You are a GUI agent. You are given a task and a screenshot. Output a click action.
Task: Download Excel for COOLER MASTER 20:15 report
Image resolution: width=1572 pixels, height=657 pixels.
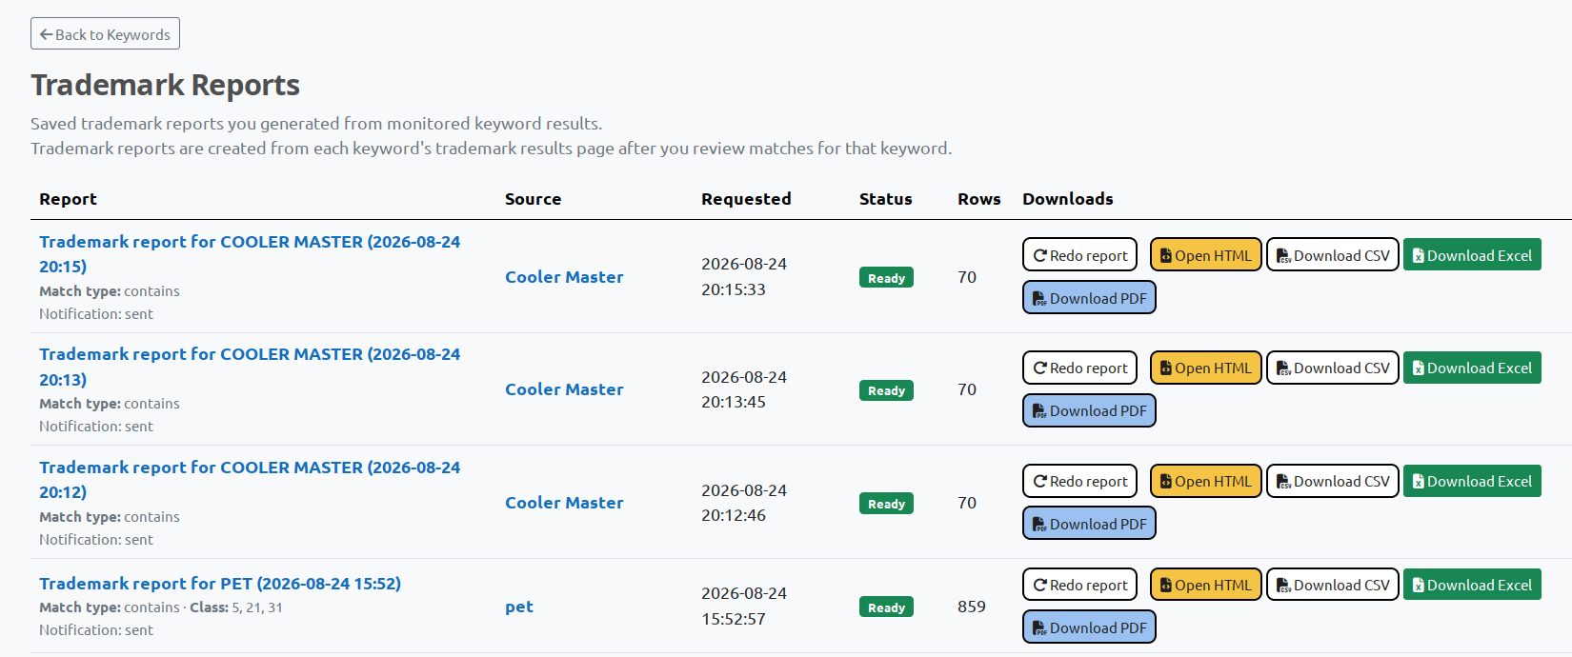(1472, 255)
